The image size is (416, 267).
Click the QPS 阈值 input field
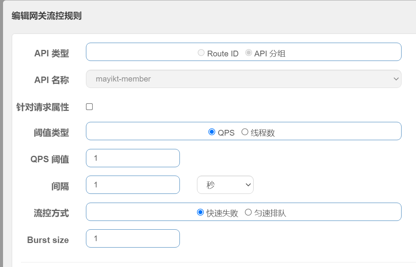tap(133, 158)
